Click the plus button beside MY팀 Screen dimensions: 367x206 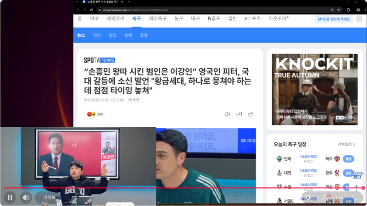click(359, 19)
